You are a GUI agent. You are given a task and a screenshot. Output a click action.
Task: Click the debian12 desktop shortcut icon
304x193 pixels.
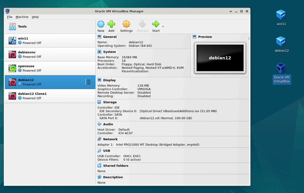click(x=281, y=42)
